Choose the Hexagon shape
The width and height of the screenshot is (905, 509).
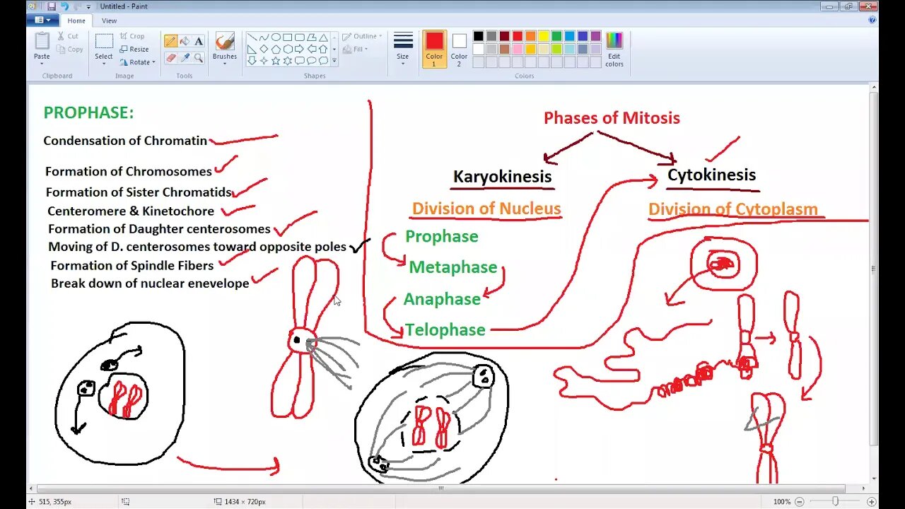click(288, 49)
